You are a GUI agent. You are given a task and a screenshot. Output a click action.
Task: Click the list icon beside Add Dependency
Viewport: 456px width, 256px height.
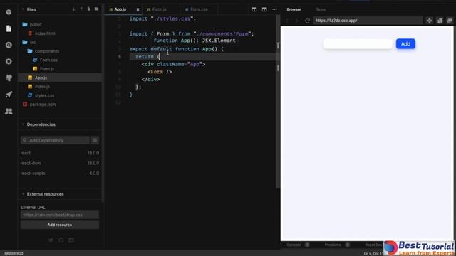95,140
